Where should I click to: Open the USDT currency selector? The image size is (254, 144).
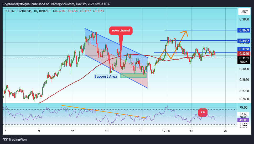pyautogui.click(x=244, y=12)
